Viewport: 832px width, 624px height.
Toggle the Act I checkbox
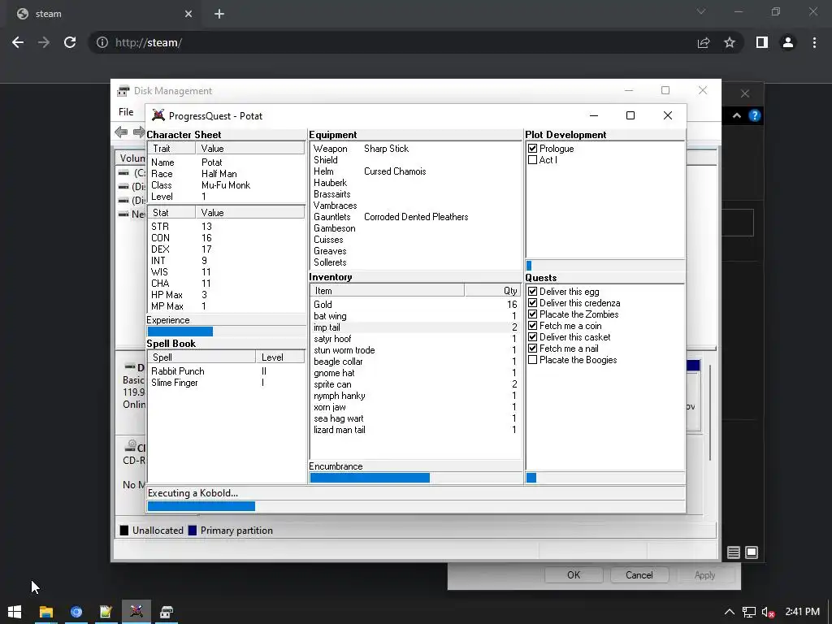pos(533,160)
